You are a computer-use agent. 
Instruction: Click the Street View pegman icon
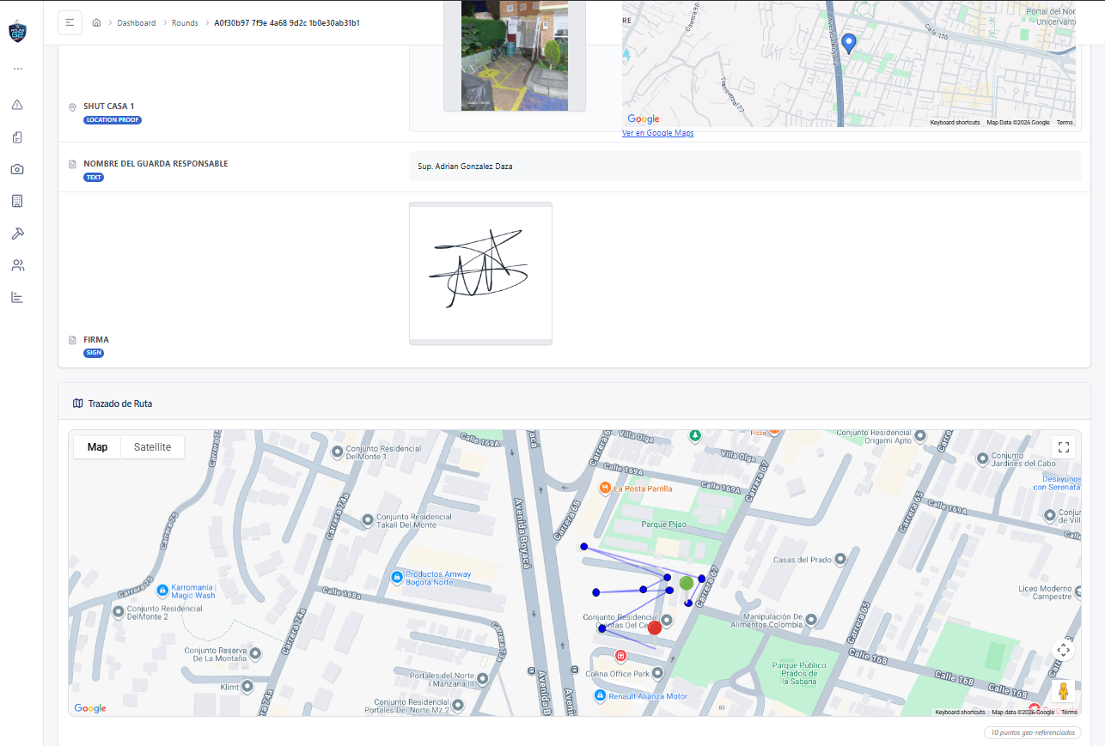[1064, 690]
